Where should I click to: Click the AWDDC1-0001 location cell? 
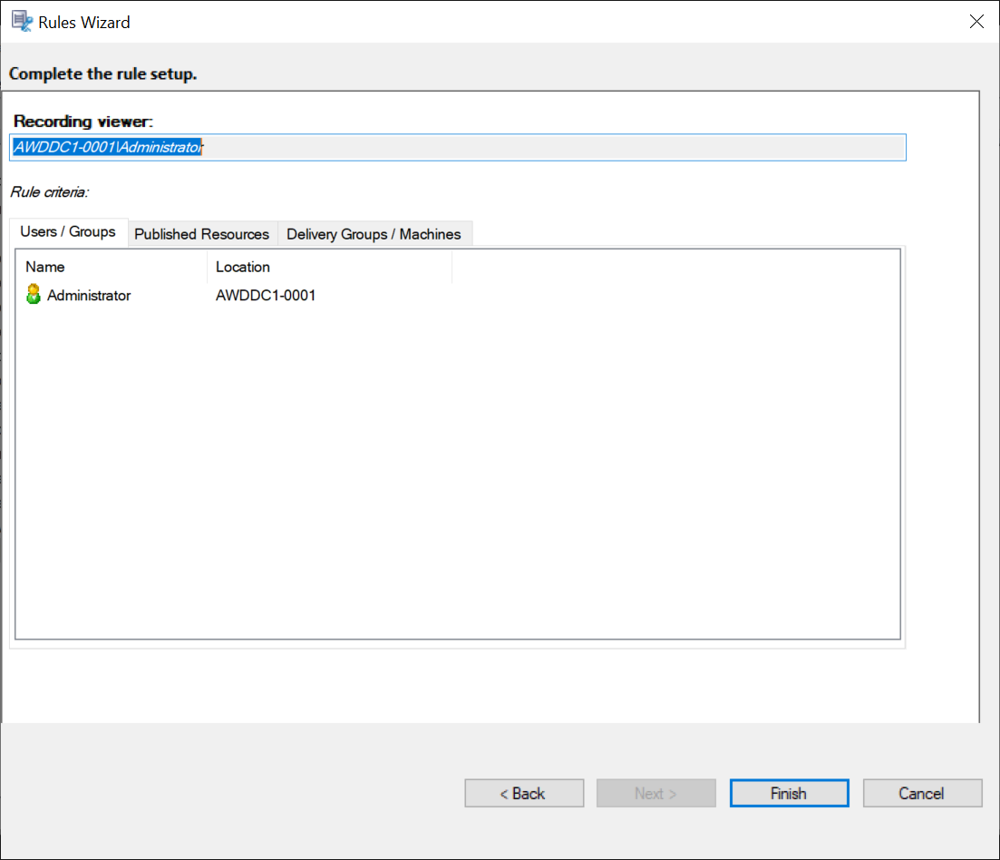[x=266, y=296]
